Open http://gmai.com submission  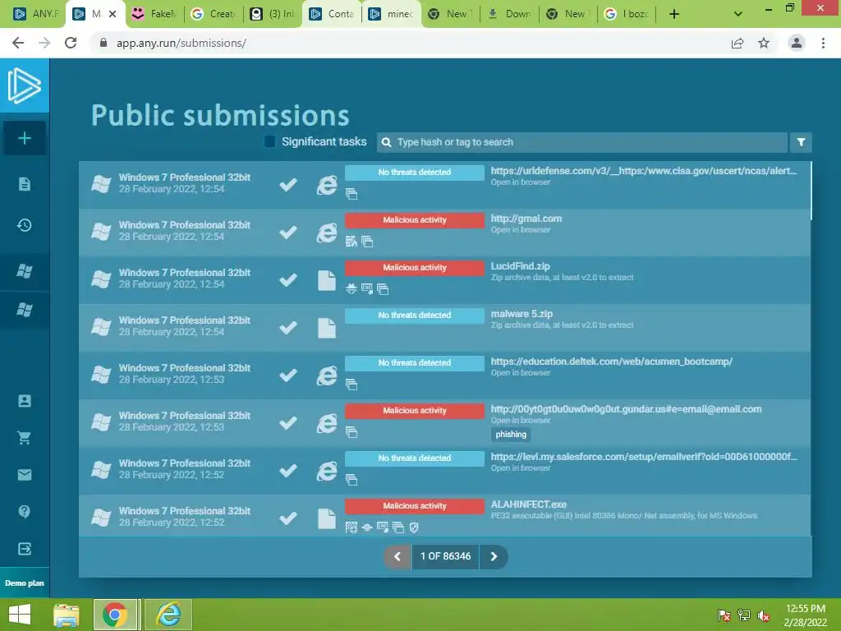(x=526, y=219)
